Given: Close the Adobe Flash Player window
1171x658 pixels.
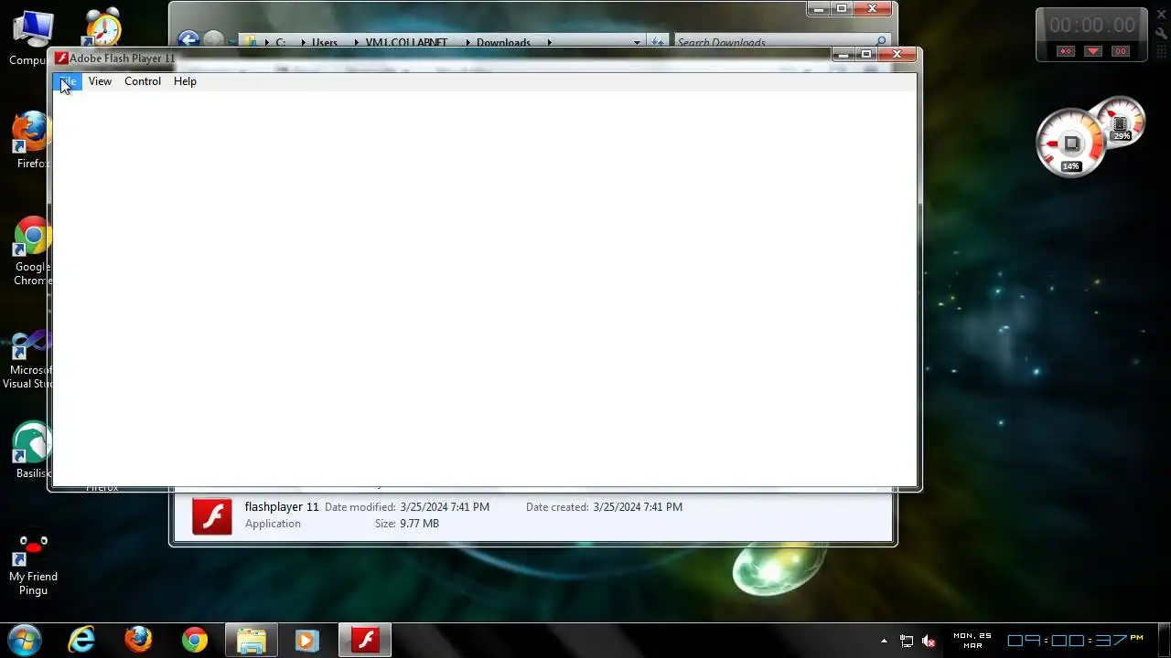Looking at the screenshot, I should 897,55.
